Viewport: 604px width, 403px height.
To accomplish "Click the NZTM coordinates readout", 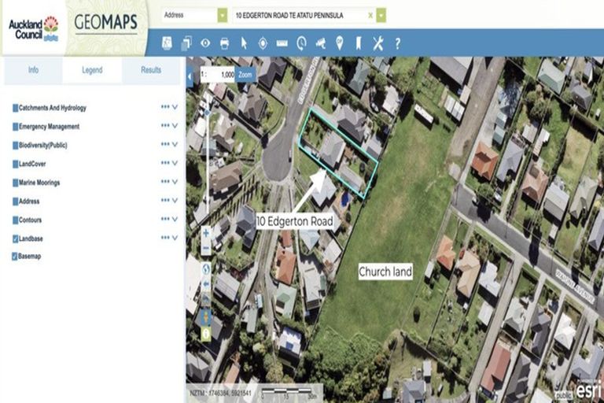I will click(220, 394).
